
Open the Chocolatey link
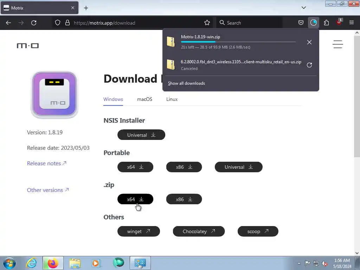coord(199,231)
